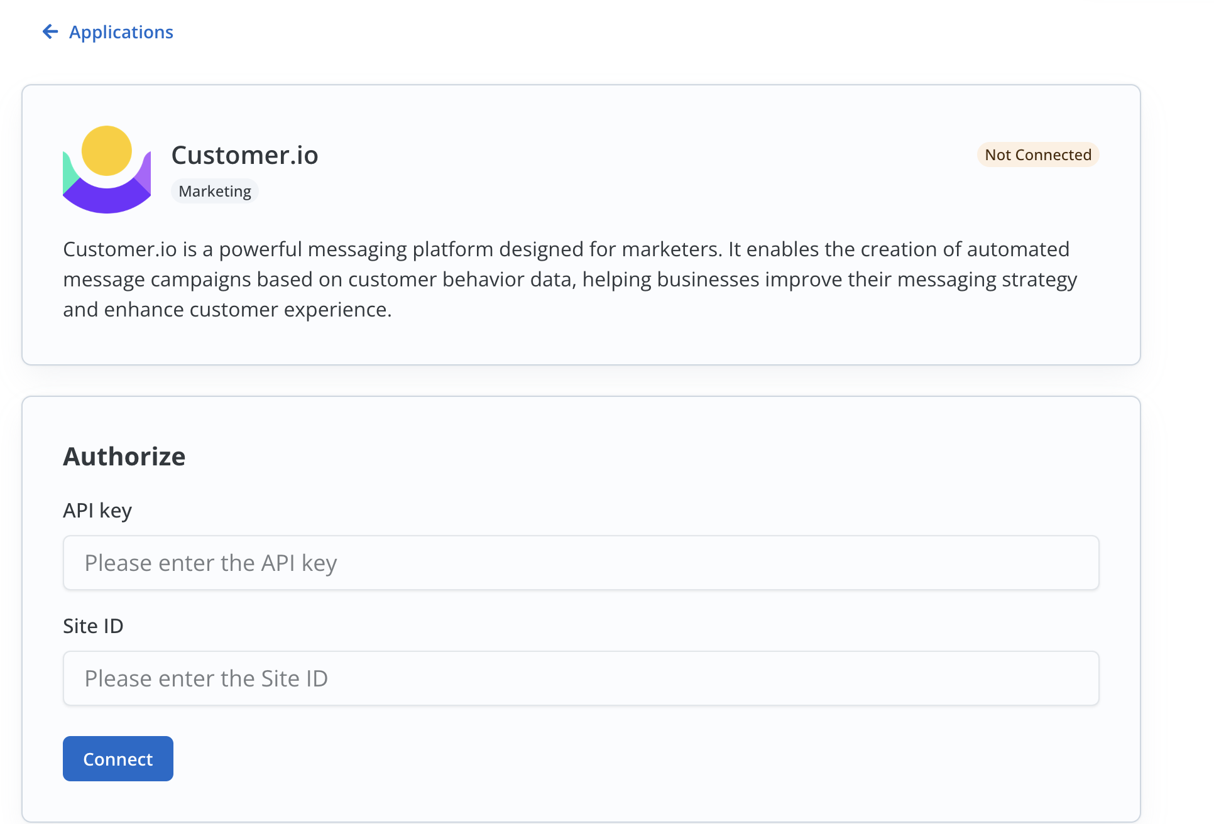Click the Customer.io title heading
This screenshot has width=1214, height=824.
(244, 155)
